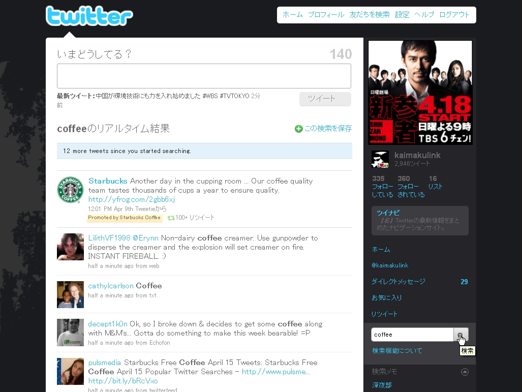The height and width of the screenshot is (392, 522).
Task: Click the 2,946ツイート count
Action: tap(412, 164)
